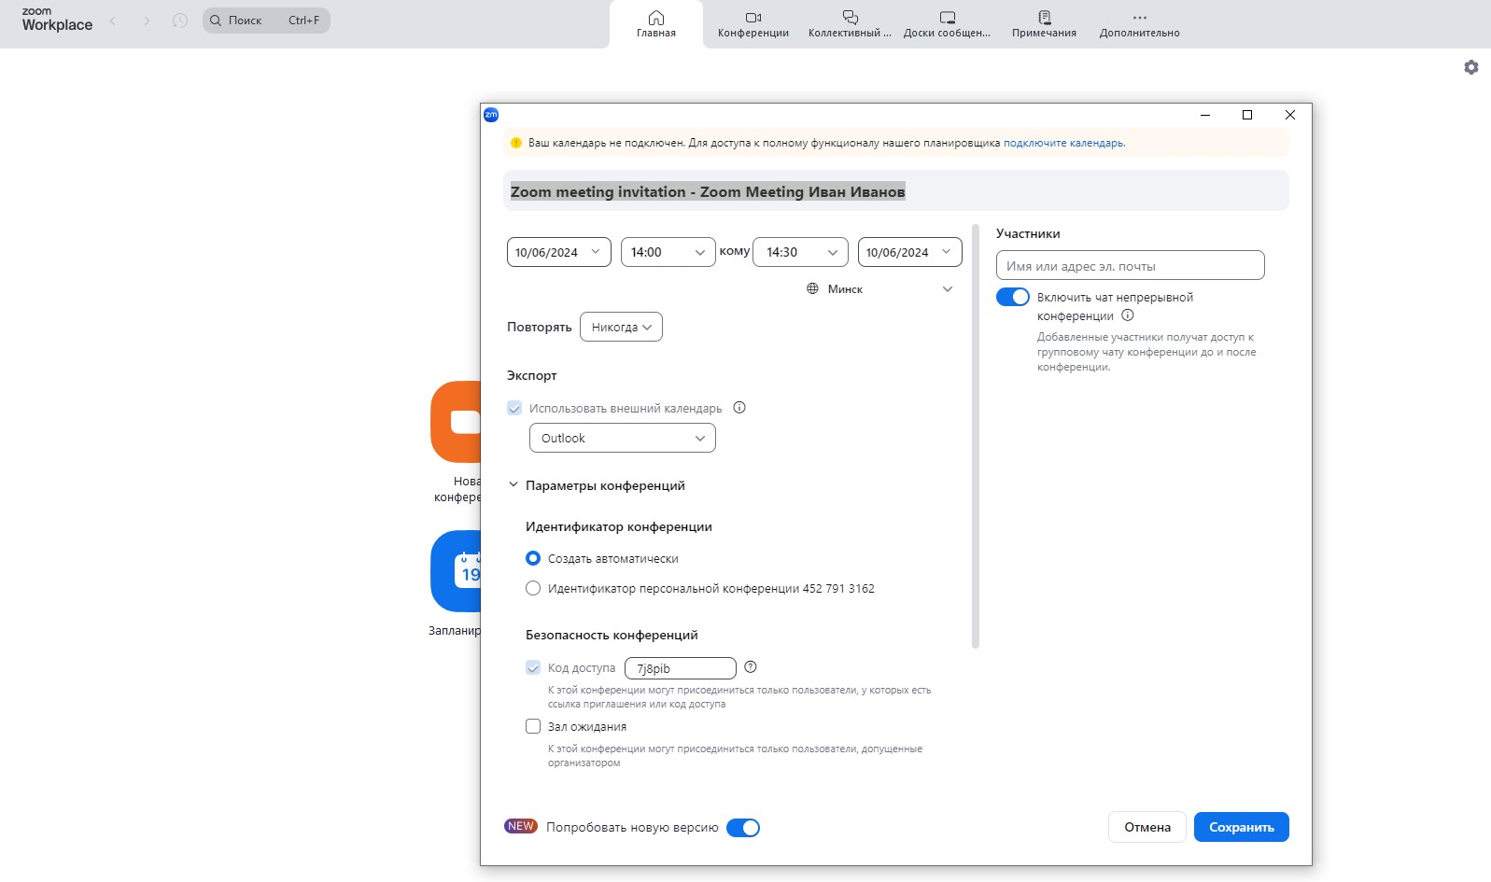
Task: Open the Повторять Никогда dropdown
Action: click(621, 327)
